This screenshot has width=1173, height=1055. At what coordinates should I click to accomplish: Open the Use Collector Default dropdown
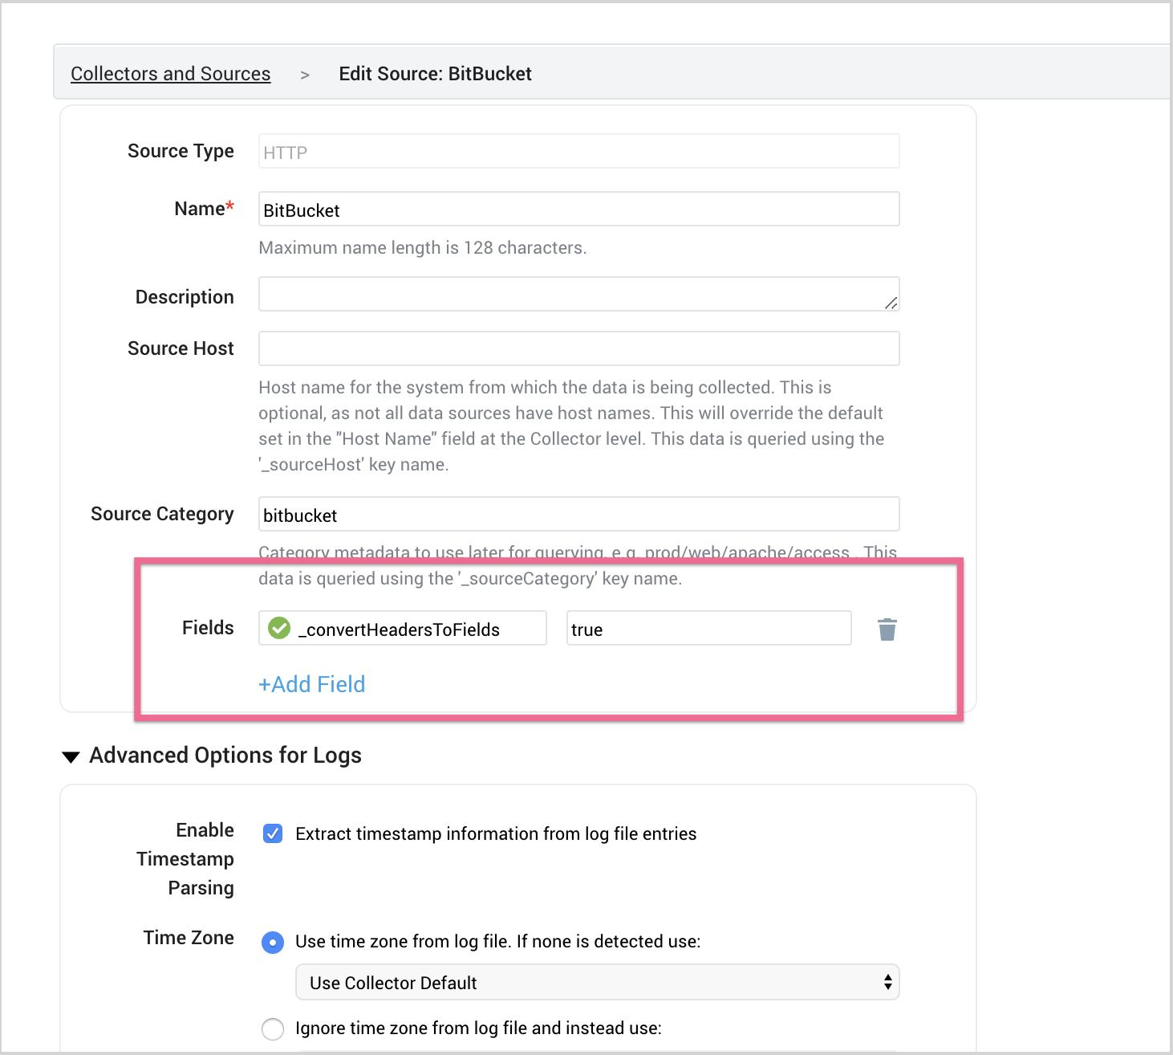pos(597,982)
